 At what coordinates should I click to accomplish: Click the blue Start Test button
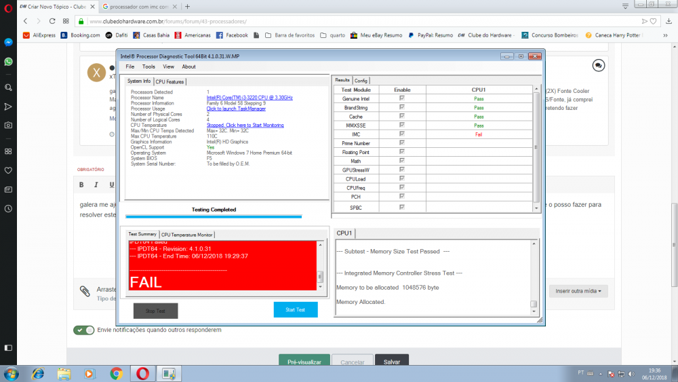[x=295, y=309]
